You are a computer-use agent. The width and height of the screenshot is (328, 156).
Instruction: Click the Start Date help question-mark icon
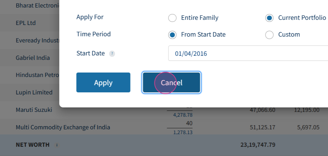click(x=112, y=54)
